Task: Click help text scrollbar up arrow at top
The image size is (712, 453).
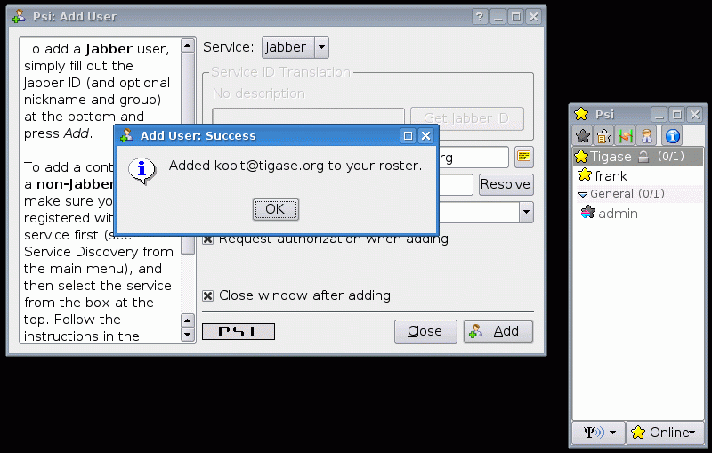Action: [188, 46]
